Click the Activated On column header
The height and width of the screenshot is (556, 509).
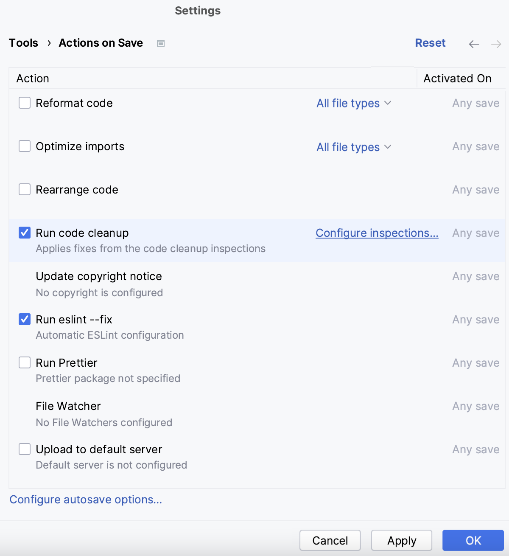point(457,78)
